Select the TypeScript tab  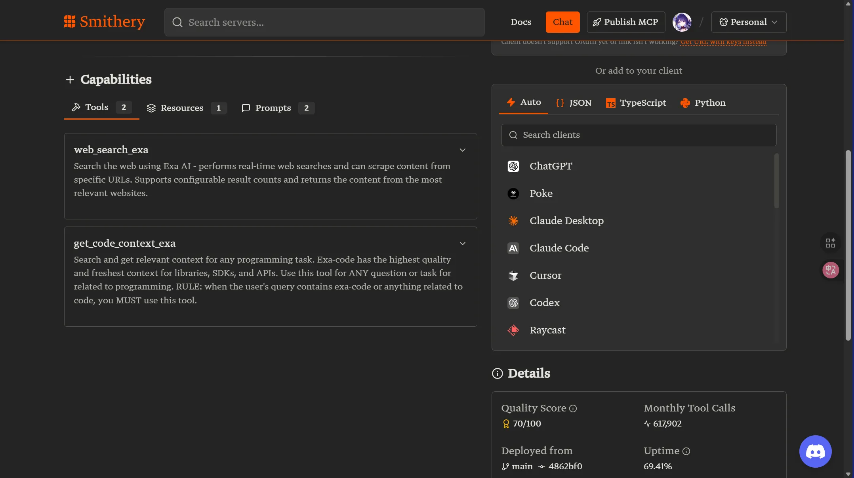tap(636, 103)
